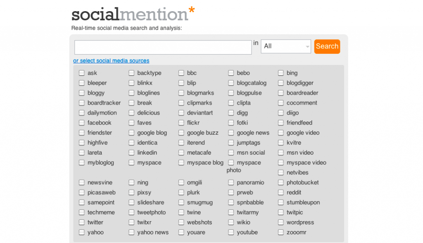
Task: Tick the youtube checkbox
Action: [231, 232]
